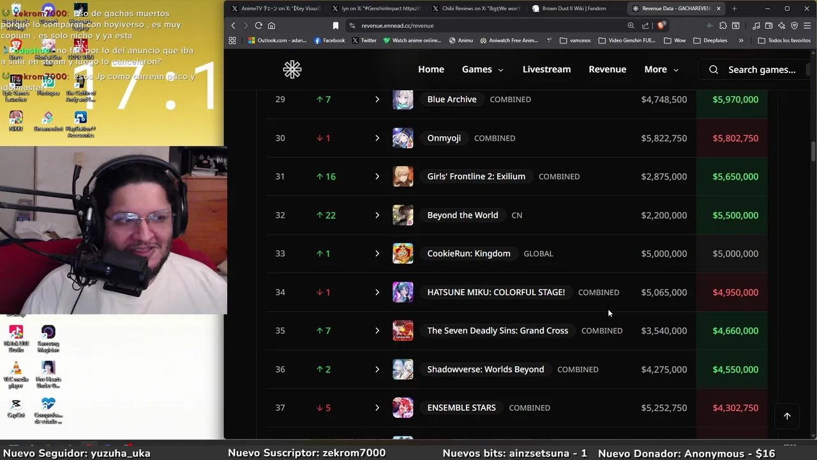Viewport: 817px width, 460px height.
Task: Click the Girls' Frontline 2 game icon
Action: point(403,176)
